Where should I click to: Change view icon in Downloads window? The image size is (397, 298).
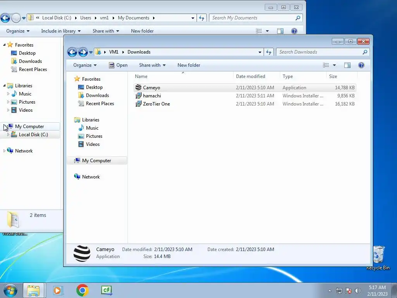pyautogui.click(x=326, y=65)
